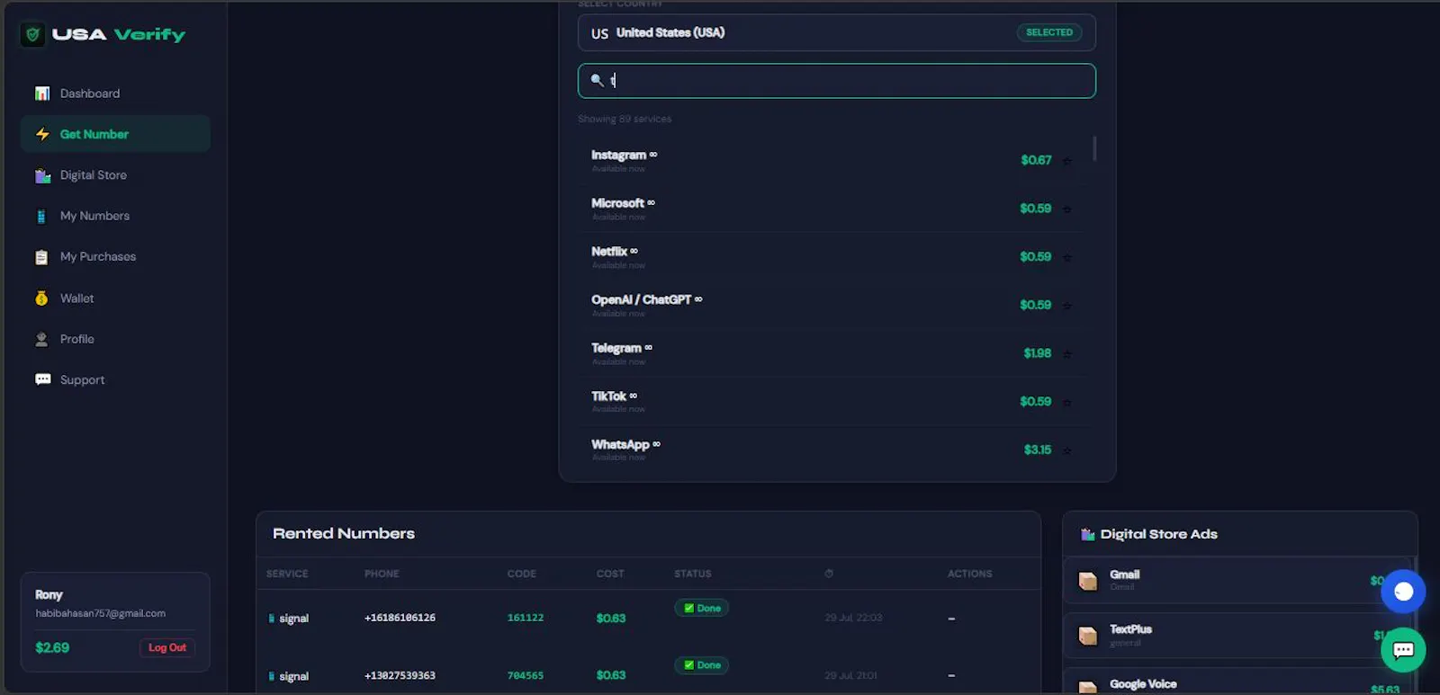1440x695 pixels.
Task: Favorite OpenAI / ChatGPT with its star icon
Action: pyautogui.click(x=1067, y=306)
